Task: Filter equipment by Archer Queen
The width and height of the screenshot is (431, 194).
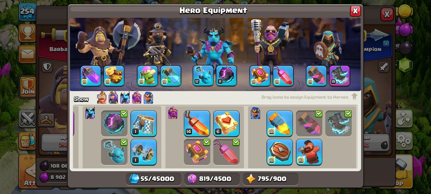Action: (113, 98)
